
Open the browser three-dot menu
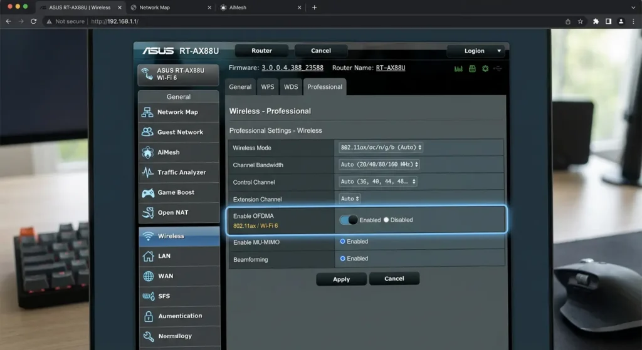(633, 21)
